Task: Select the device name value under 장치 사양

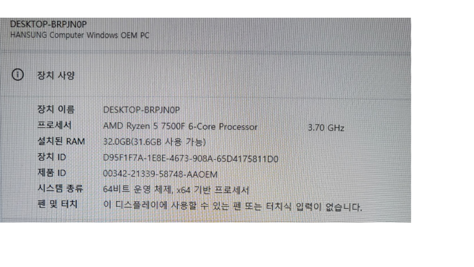Action: click(x=142, y=110)
